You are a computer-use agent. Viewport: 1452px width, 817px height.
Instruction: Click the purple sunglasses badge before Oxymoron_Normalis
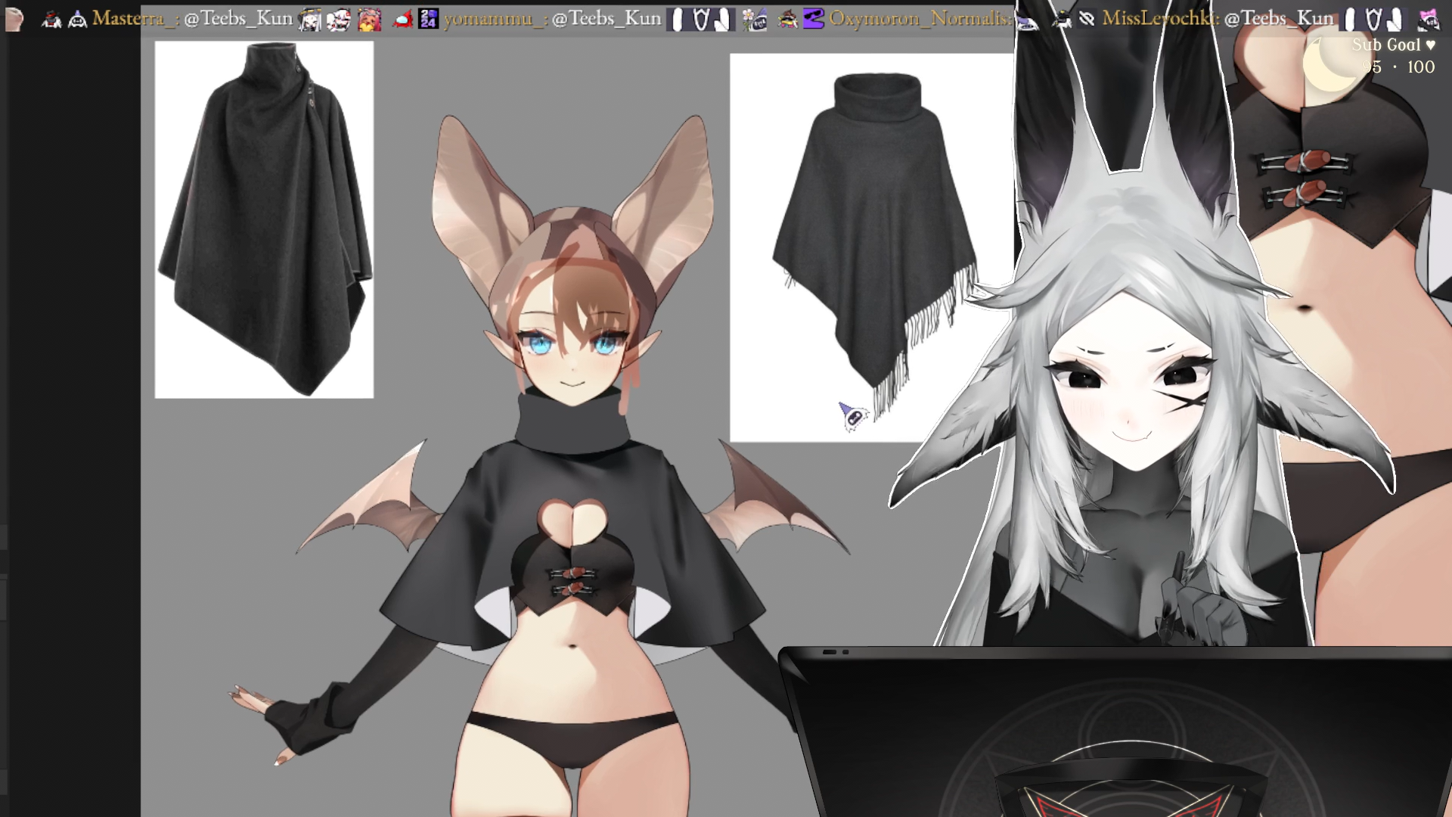point(813,19)
